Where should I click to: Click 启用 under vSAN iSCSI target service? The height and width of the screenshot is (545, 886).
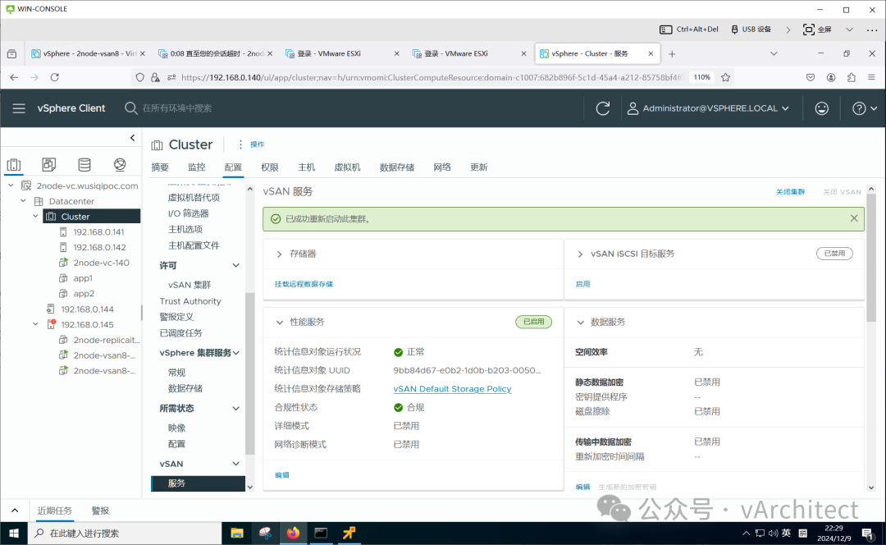582,284
